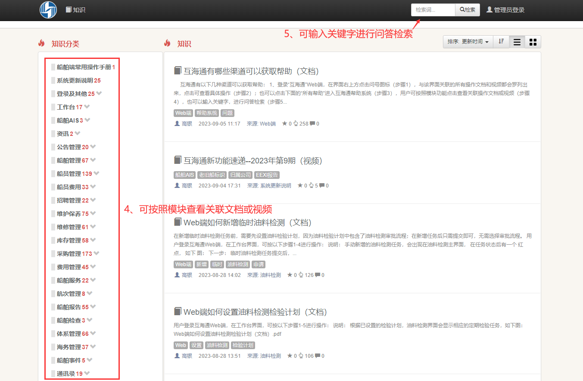Open category 船舶端常用操作手册

coord(84,67)
